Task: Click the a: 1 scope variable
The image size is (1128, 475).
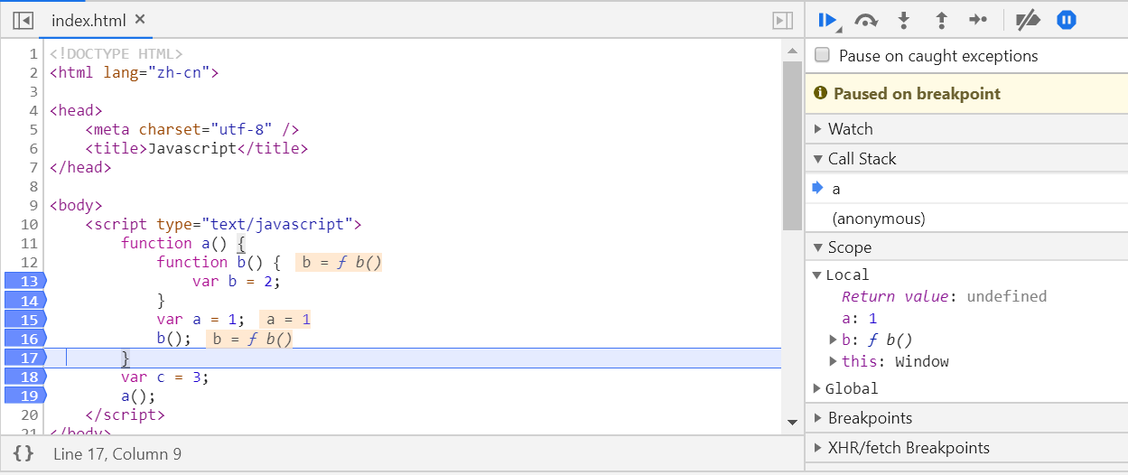Action: 860,319
